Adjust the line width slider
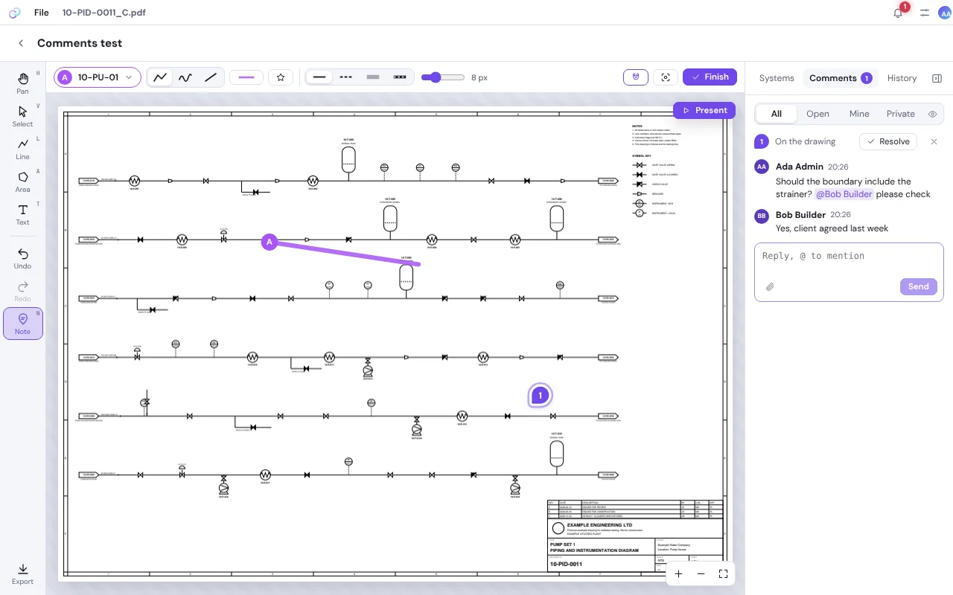The image size is (953, 595). tap(442, 77)
